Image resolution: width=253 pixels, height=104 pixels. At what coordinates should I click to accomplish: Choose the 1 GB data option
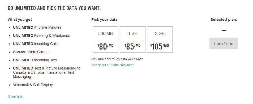click(132, 39)
